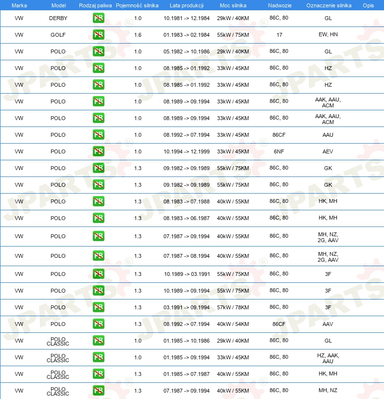This screenshot has width=384, height=399.
Task: Click body code 17 in GOLF row
Action: [x=279, y=35]
